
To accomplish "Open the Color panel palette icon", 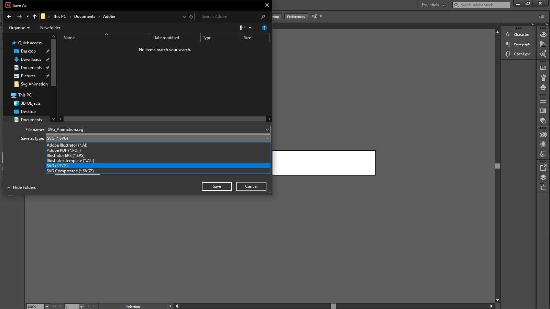I will point(543,35).
